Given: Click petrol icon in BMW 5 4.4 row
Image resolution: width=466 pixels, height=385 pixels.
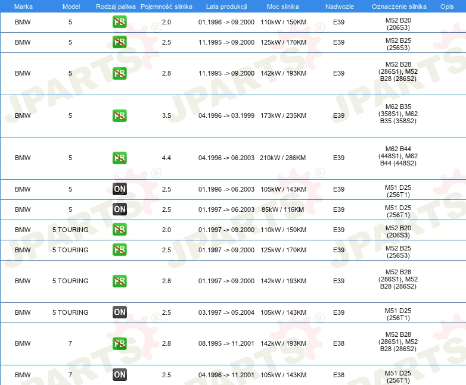Looking at the screenshot, I should [119, 158].
